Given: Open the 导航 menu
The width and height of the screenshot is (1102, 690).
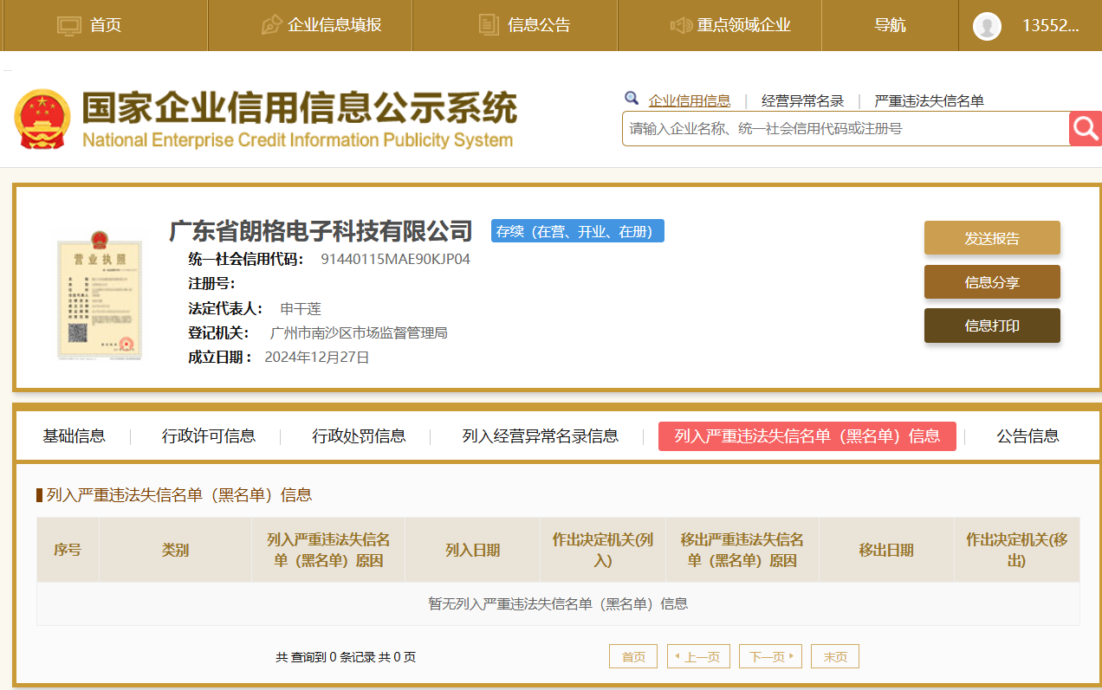Looking at the screenshot, I should [890, 25].
